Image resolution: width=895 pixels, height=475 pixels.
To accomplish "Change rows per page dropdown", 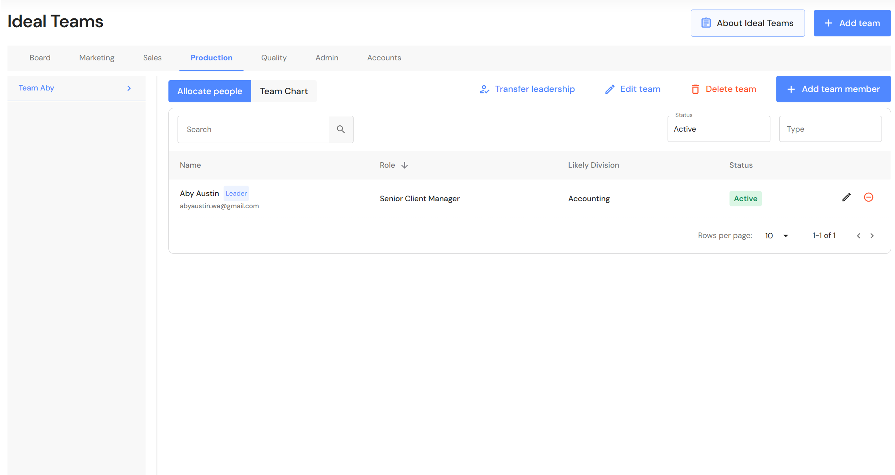I will 776,236.
